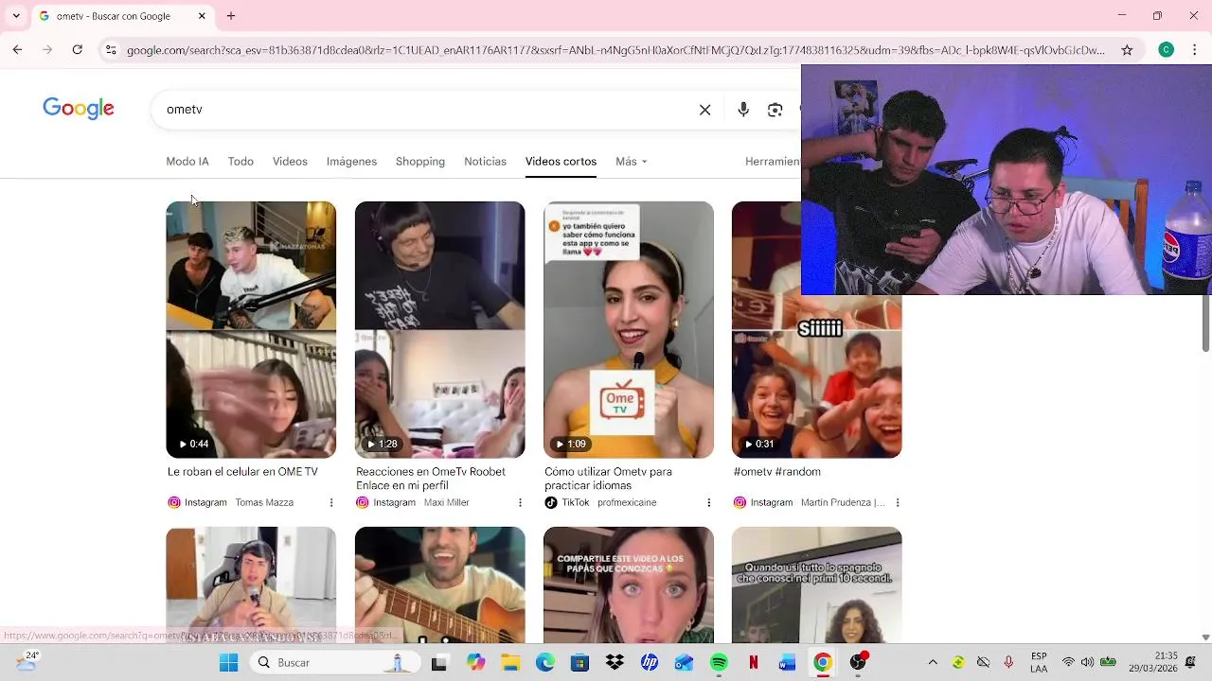
Task: Open Microsoft Word from the taskbar
Action: click(788, 663)
